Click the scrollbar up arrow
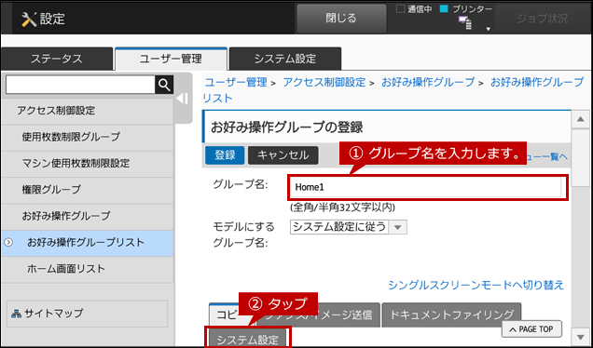This screenshot has height=348, width=593. pos(581,120)
